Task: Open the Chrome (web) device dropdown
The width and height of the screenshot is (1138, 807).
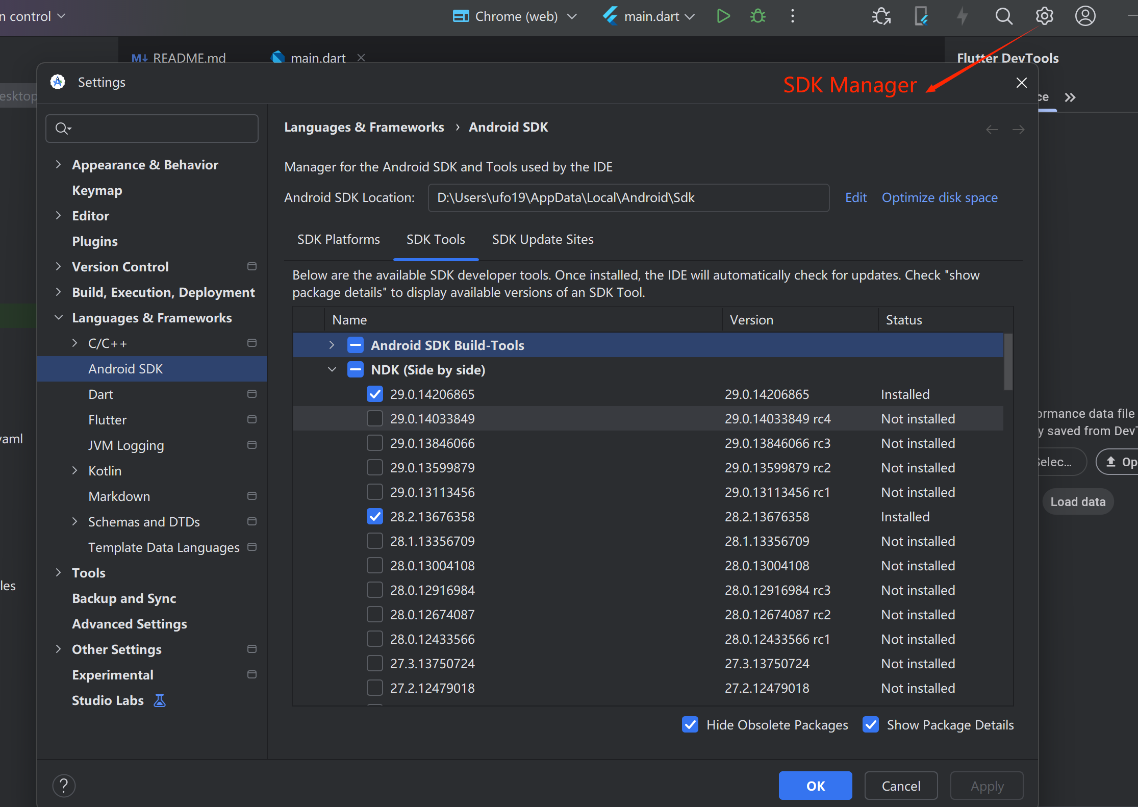Action: point(515,16)
